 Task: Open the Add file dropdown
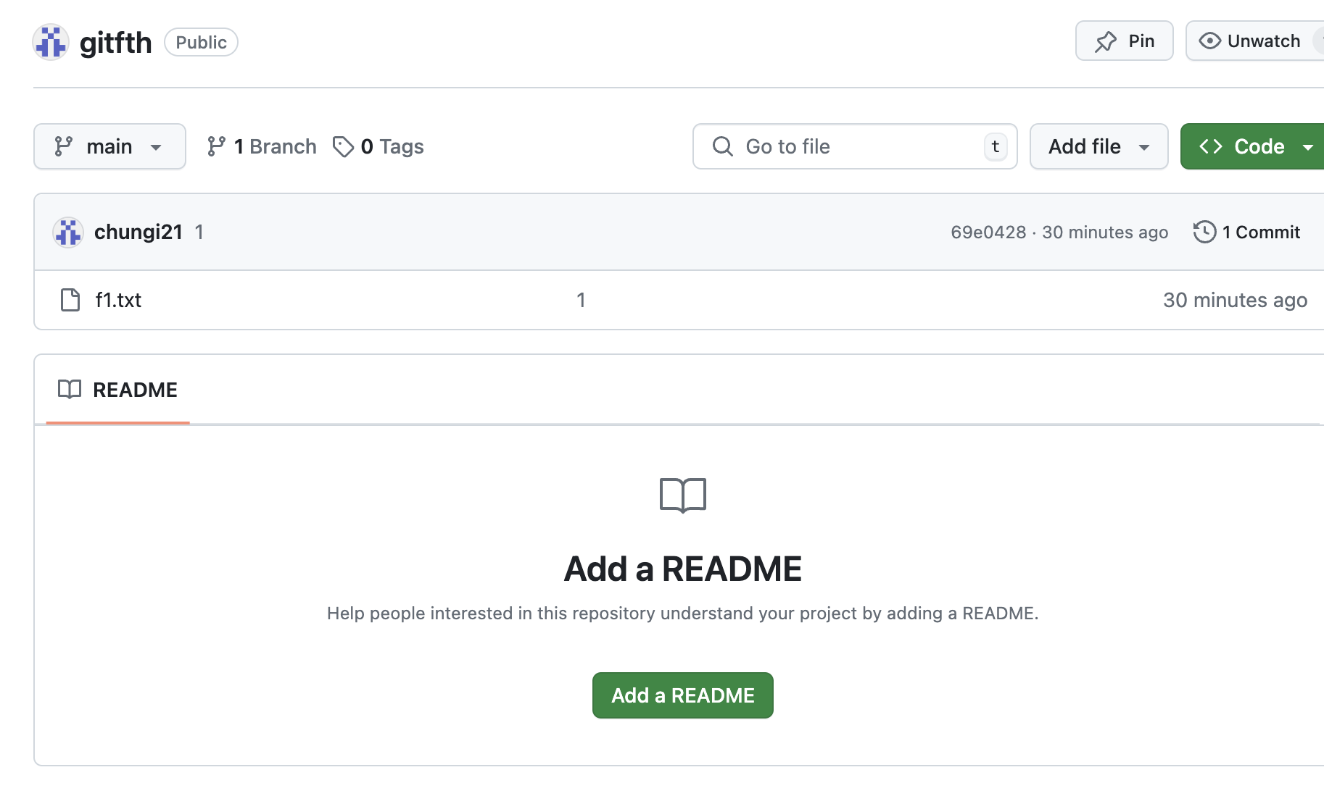1098,146
